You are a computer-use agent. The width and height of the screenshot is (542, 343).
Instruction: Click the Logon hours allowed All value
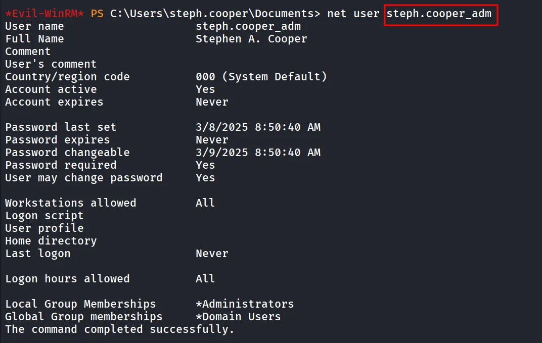pyautogui.click(x=205, y=279)
